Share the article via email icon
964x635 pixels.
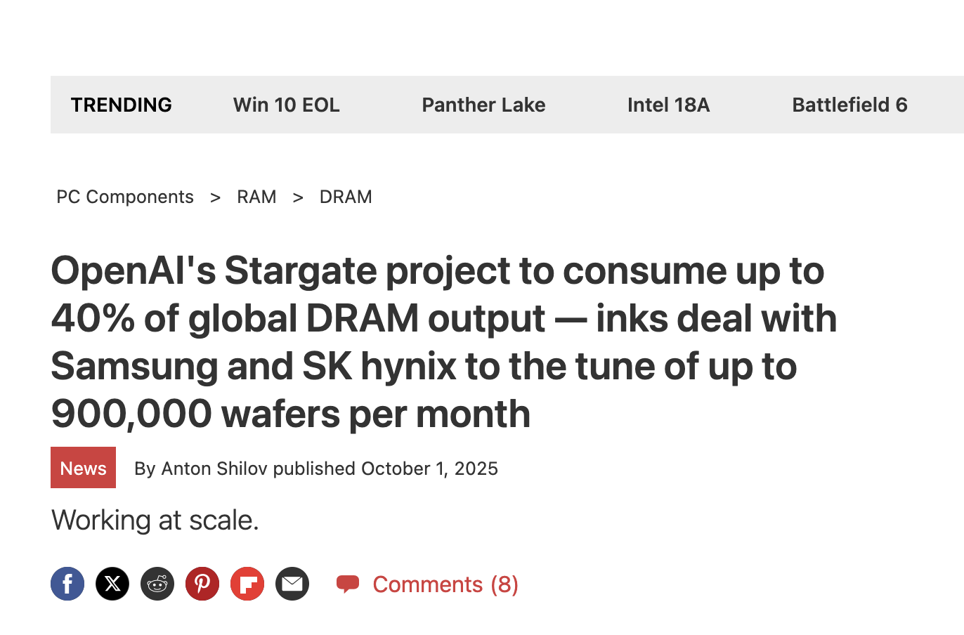point(292,584)
